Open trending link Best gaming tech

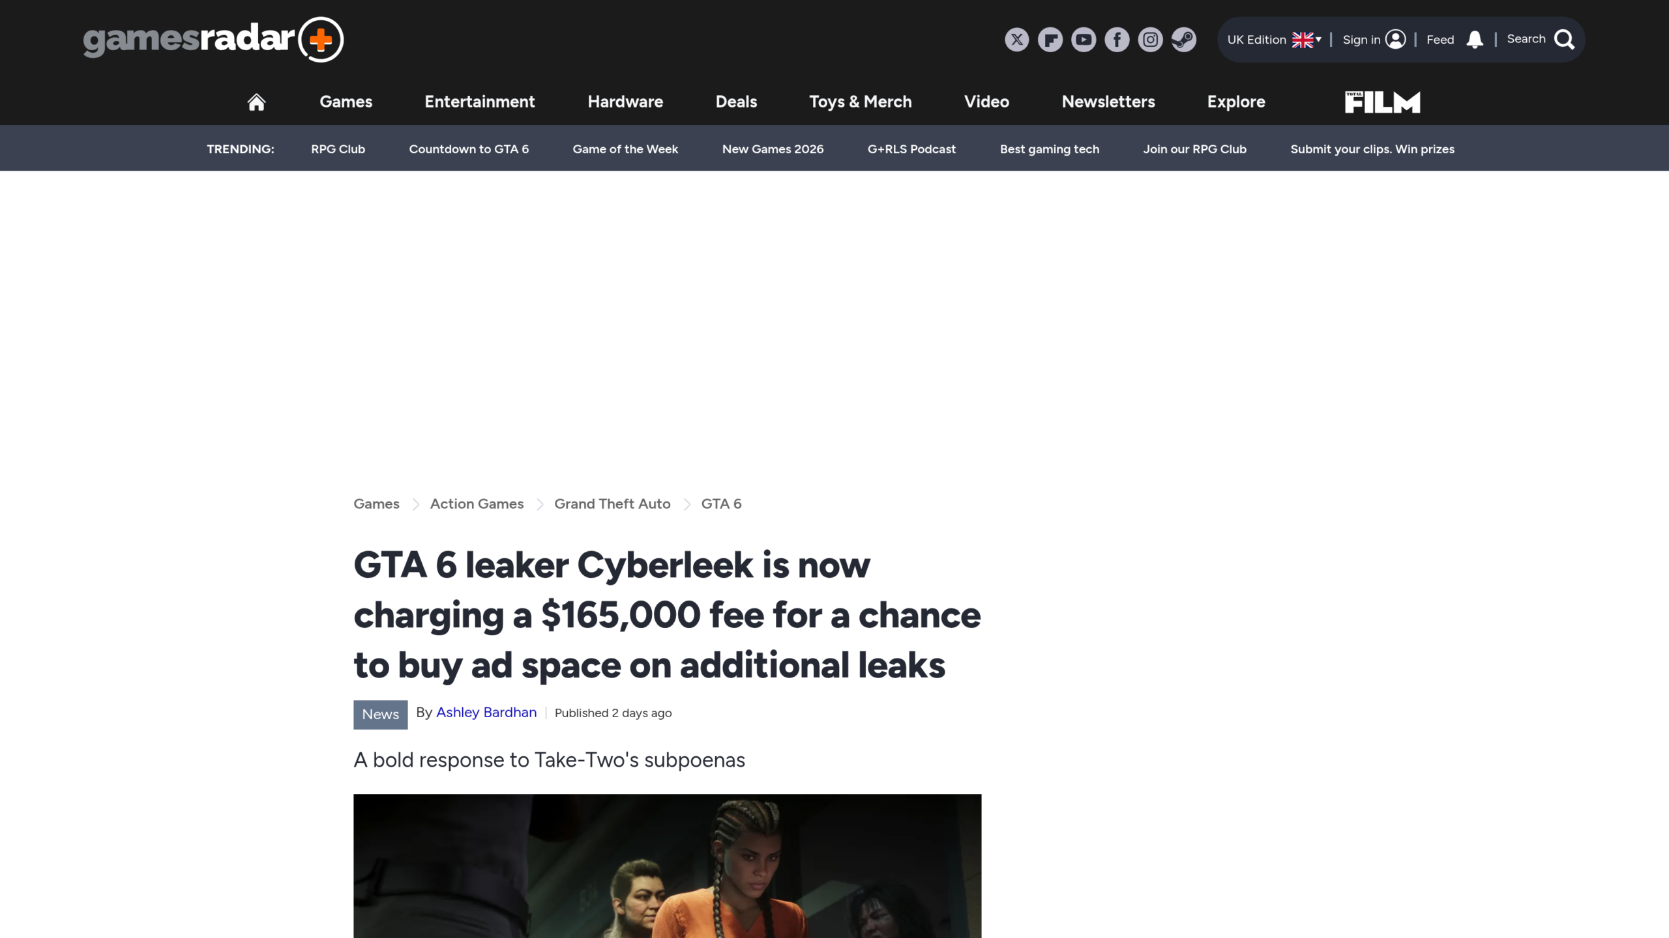[x=1049, y=149]
